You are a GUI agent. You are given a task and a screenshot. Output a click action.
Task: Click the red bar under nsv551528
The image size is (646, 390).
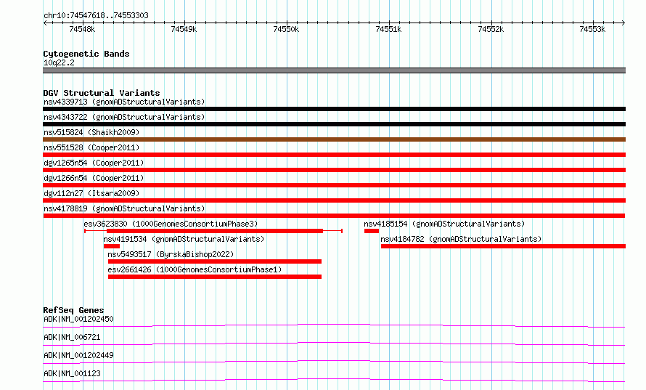(x=334, y=155)
